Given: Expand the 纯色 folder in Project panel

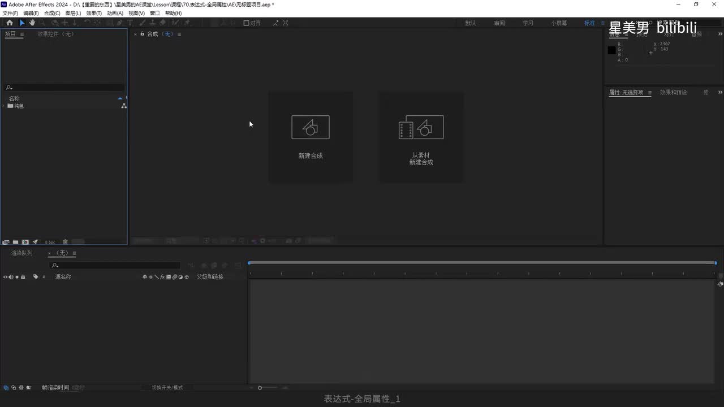Looking at the screenshot, I should (3, 106).
